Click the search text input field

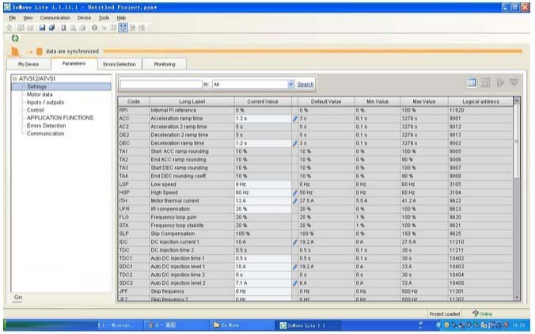(x=161, y=84)
